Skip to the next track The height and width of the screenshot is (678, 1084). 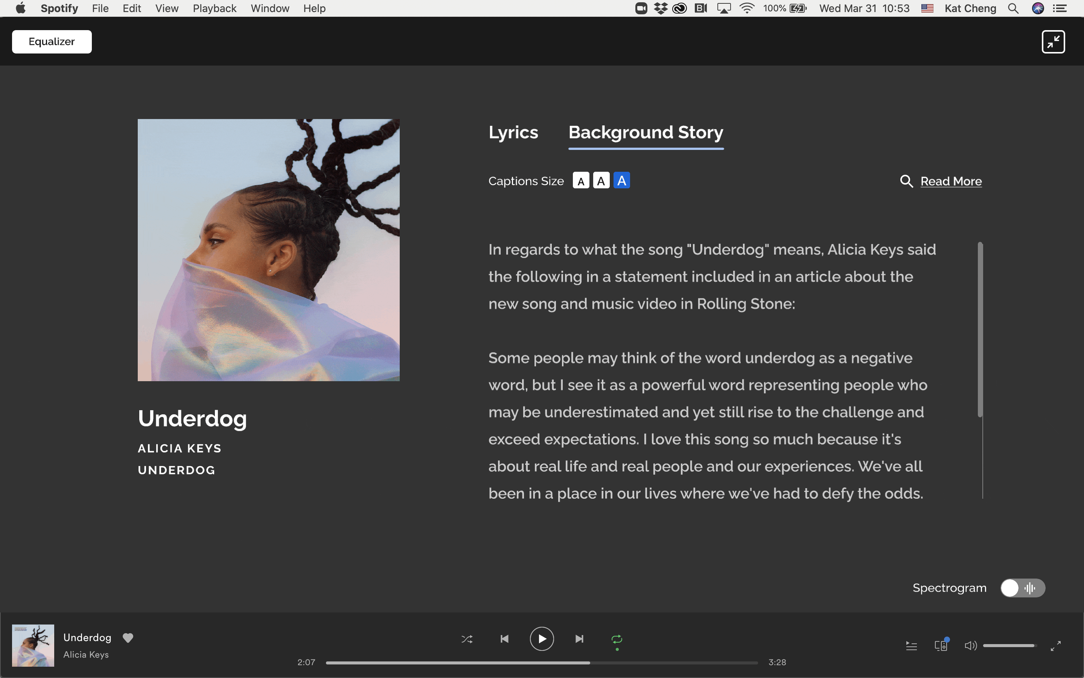579,638
